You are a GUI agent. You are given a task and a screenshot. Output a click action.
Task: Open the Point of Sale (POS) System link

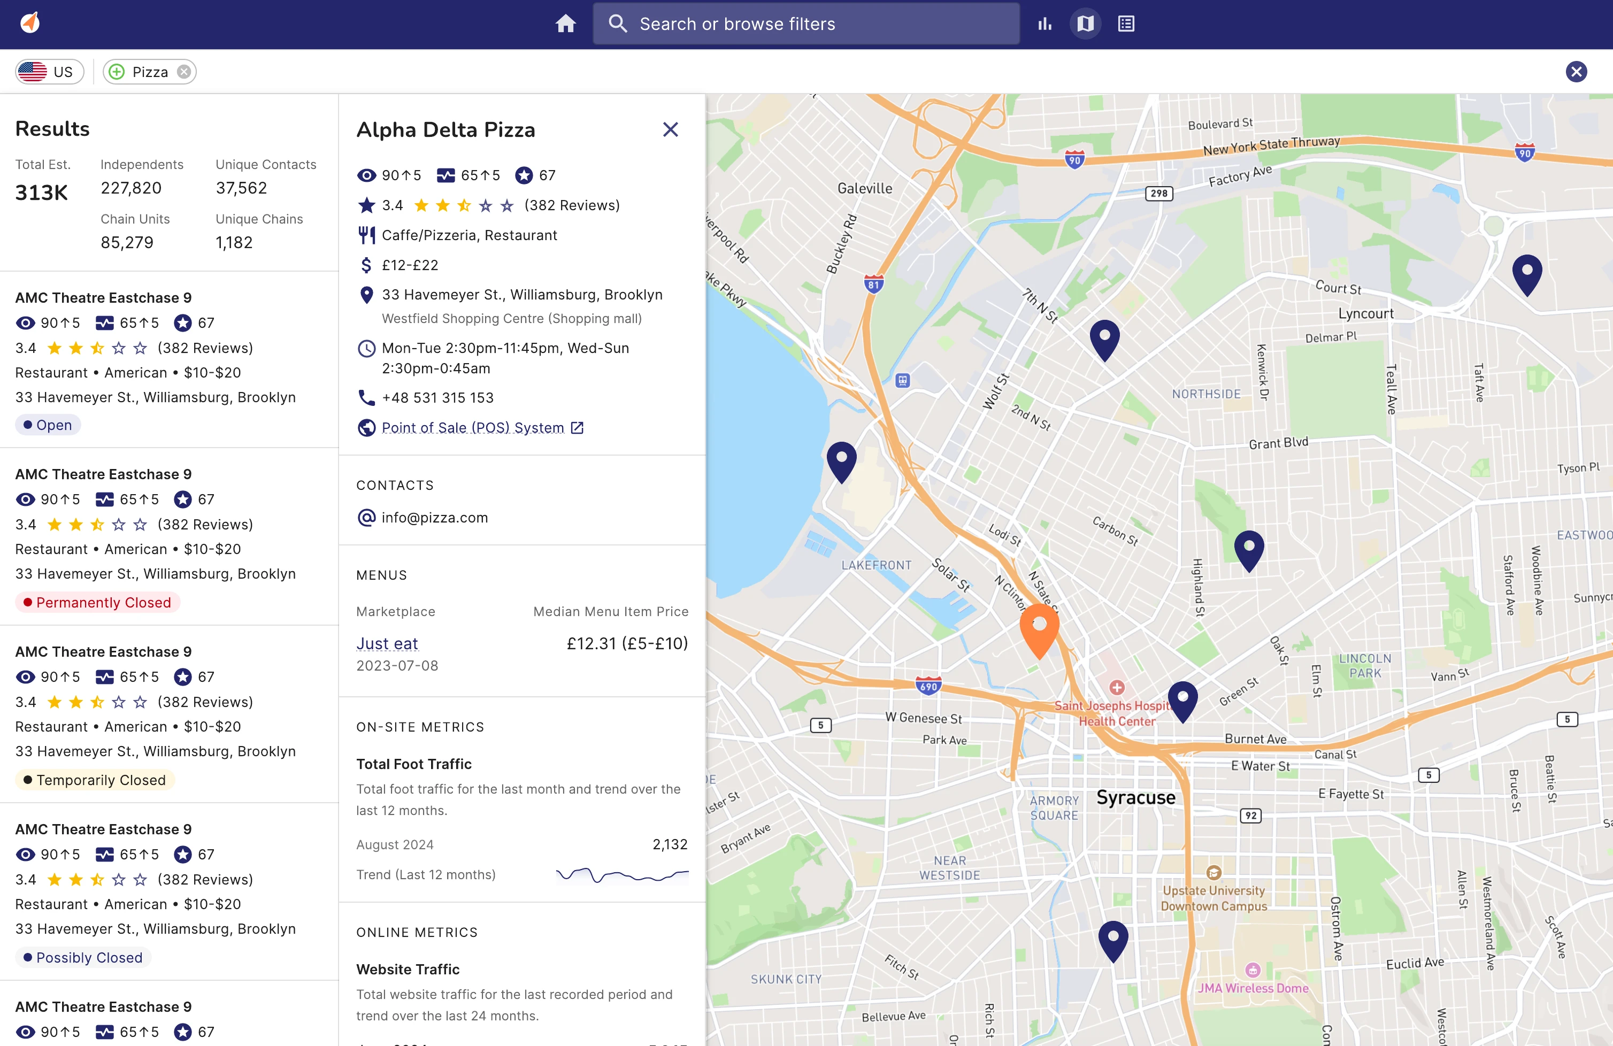(473, 427)
